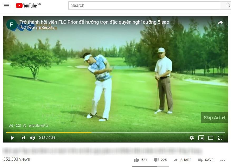Open the player settings gear
The image size is (231, 167).
(x=192, y=138)
